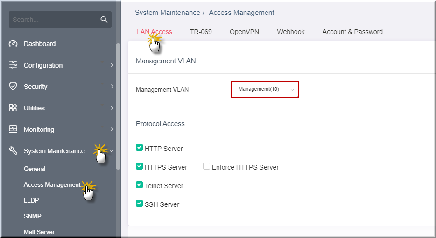Open the SNMP submenu link
The height and width of the screenshot is (238, 436).
(33, 216)
